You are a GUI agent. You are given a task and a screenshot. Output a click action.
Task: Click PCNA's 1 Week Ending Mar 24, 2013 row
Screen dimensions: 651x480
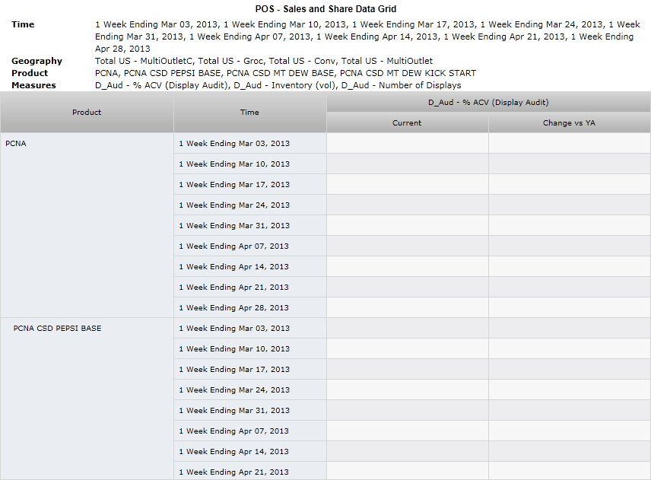[250, 205]
